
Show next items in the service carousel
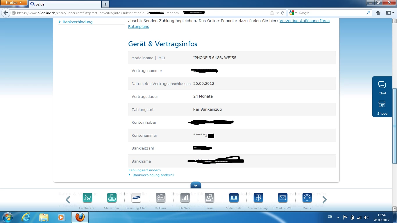(325, 199)
